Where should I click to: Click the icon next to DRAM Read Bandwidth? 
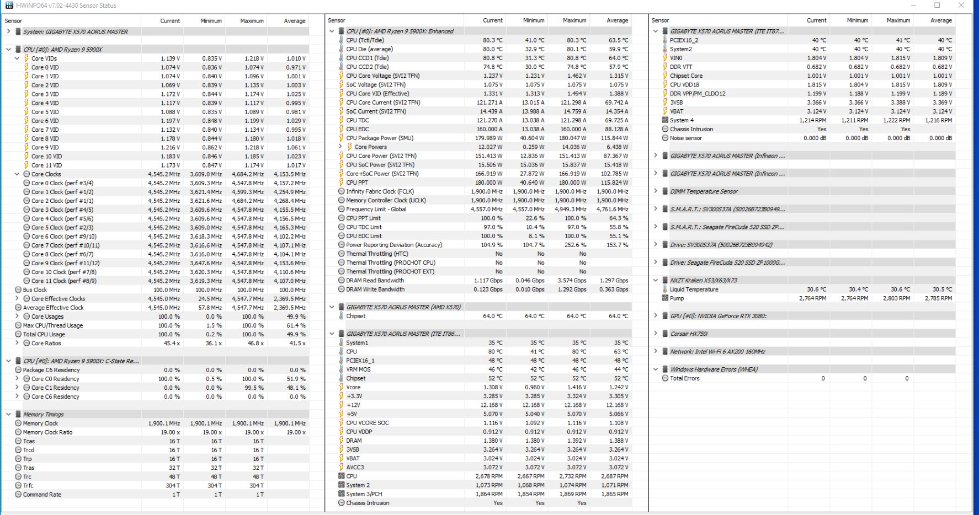click(341, 280)
